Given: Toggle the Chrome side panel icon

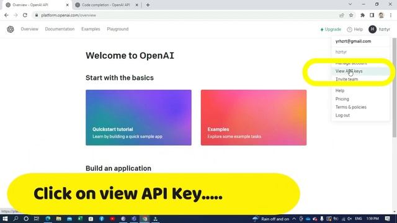Looking at the screenshot, I should point(372,15).
